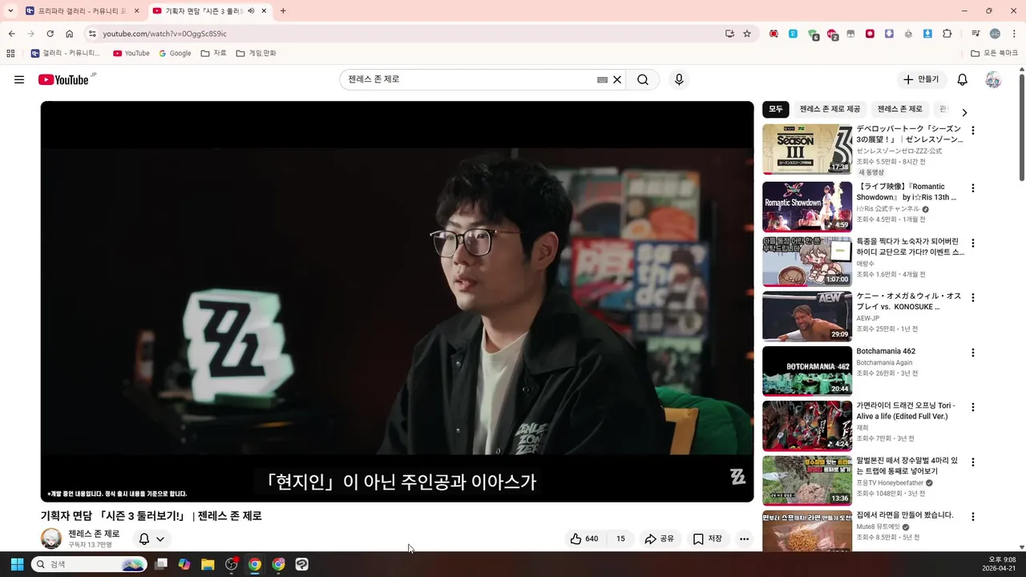Select the 모두 filter chip
This screenshot has width=1026, height=577.
tap(776, 109)
